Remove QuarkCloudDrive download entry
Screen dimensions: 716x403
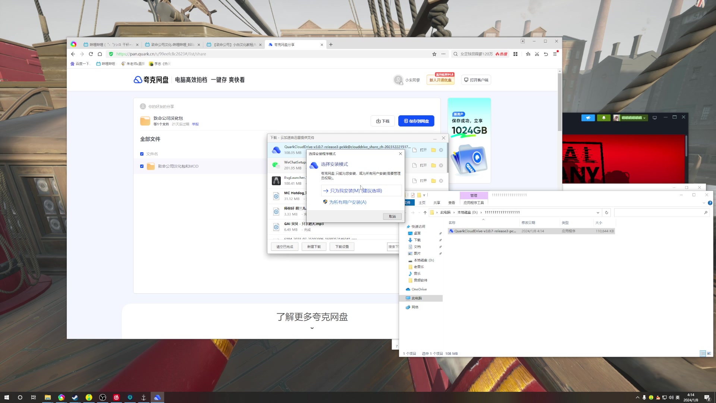coord(441,150)
